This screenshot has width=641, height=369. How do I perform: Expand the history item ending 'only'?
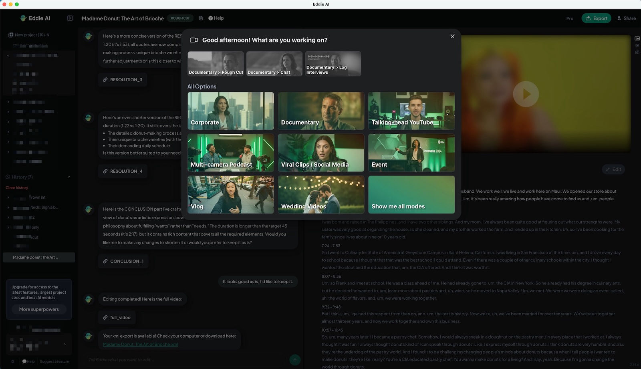point(8,227)
